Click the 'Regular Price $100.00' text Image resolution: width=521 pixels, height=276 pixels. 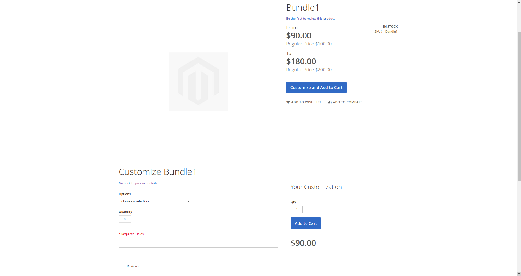(x=309, y=44)
